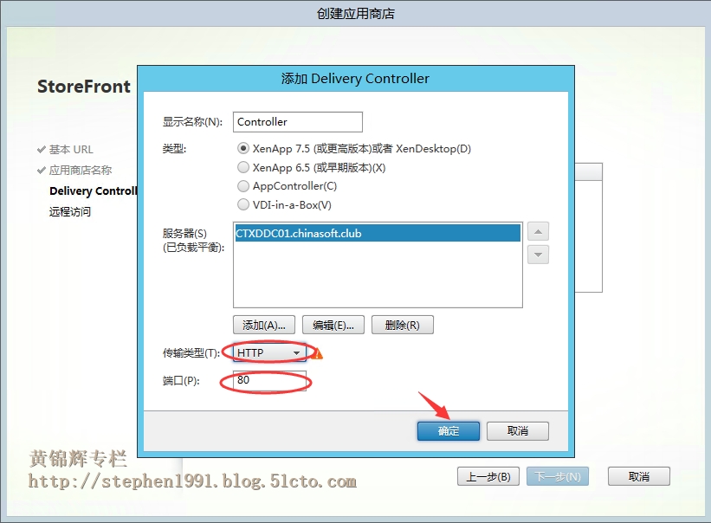Click the orange warning icon beside HTTP
Screen dimensions: 711x523
318,353
